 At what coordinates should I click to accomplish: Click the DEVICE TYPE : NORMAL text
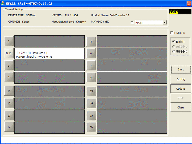pos(22,16)
